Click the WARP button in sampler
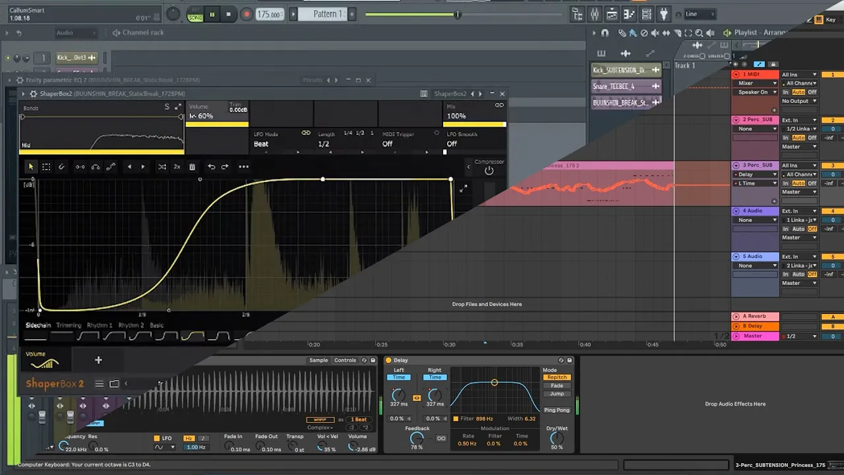Viewport: 844px width, 475px height. click(x=320, y=420)
